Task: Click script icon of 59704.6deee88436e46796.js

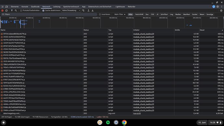Action: pyautogui.click(x=2, y=34)
